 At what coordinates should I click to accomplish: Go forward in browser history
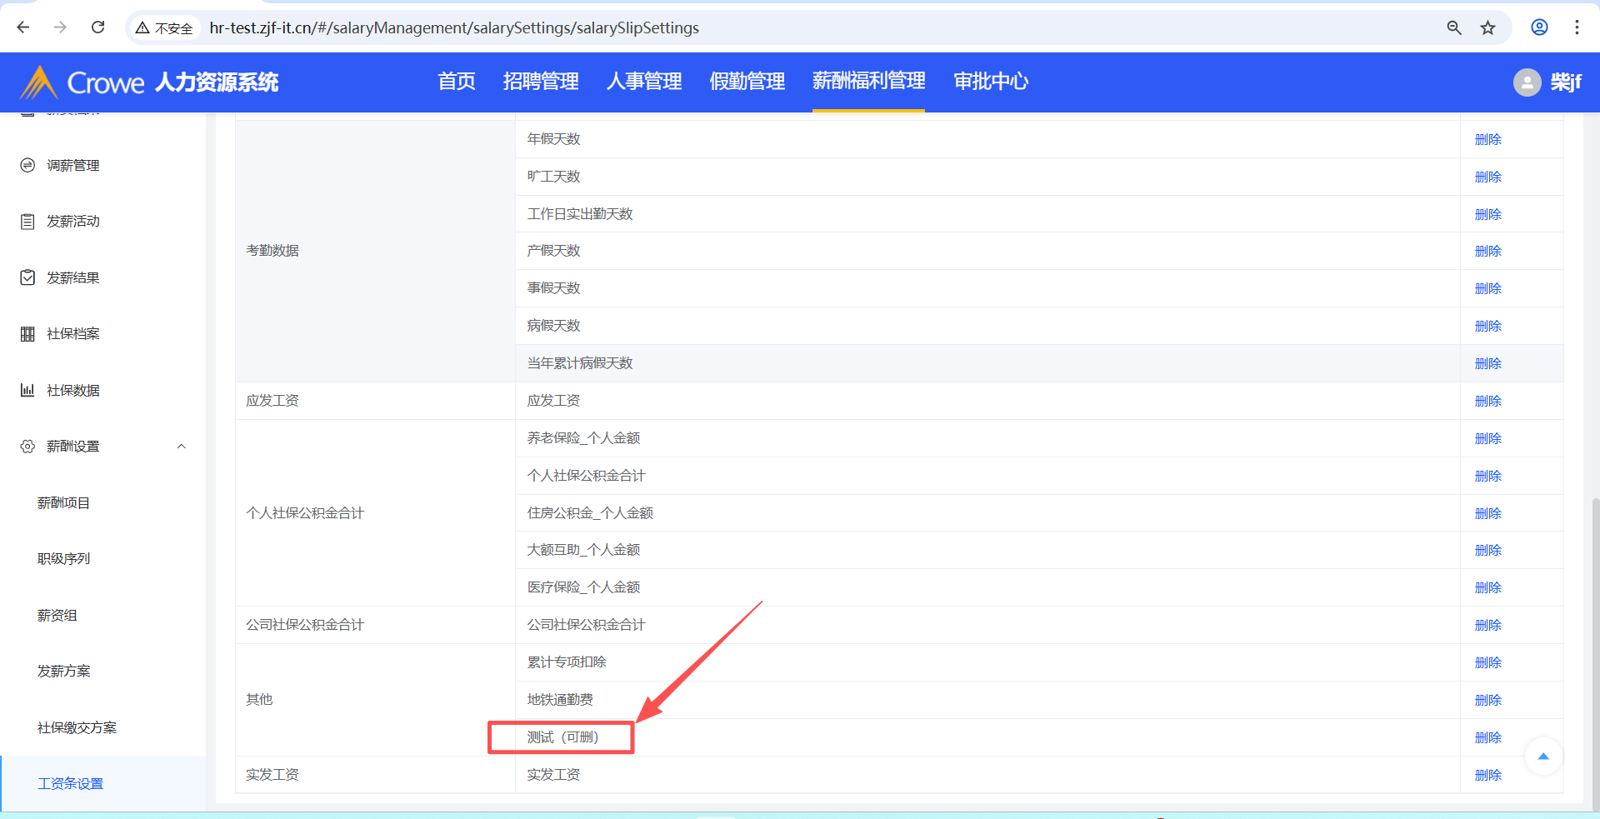(60, 27)
